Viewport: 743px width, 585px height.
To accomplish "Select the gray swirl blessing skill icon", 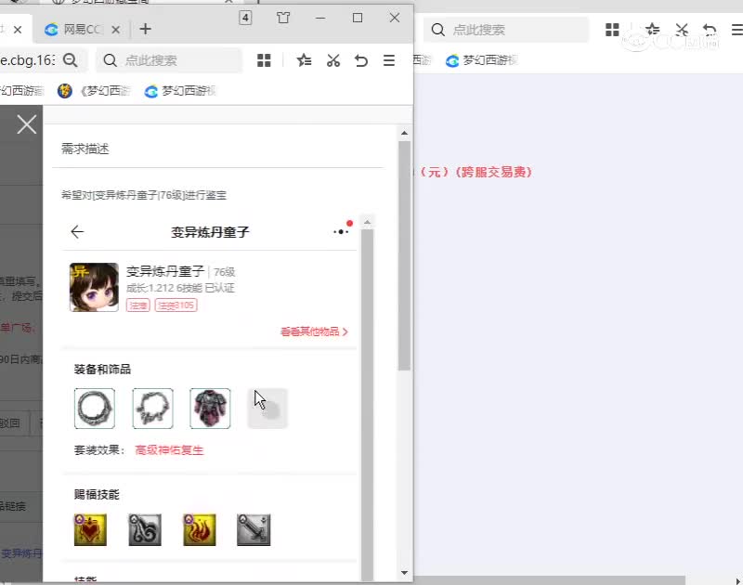I will [145, 529].
